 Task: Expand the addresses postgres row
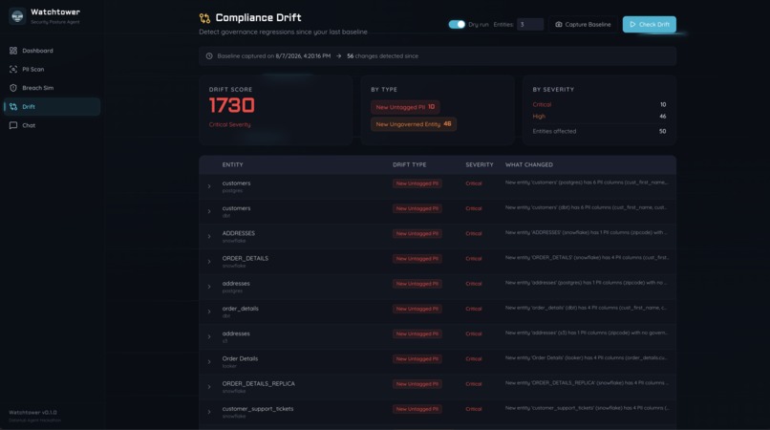click(209, 287)
